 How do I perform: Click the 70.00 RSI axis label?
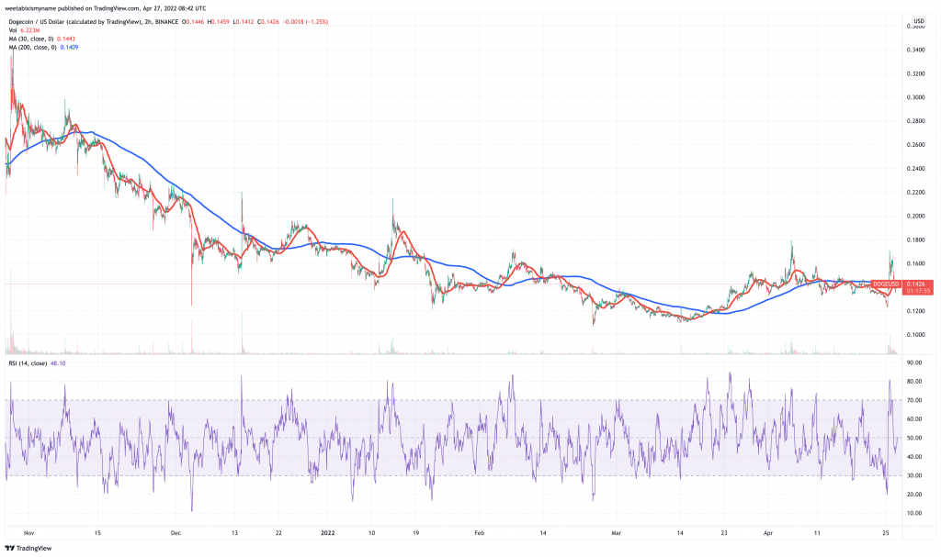click(914, 400)
